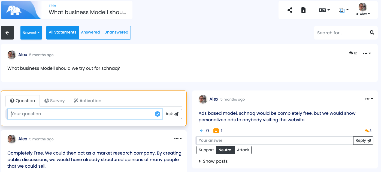Select the Support stance toggle
Screen dimensions: 381x172
click(206, 150)
